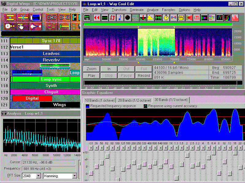Click the 62 Hz equalizer slider handle
Image resolution: width=245 pixels, height=183 pixels.
pos(107,156)
